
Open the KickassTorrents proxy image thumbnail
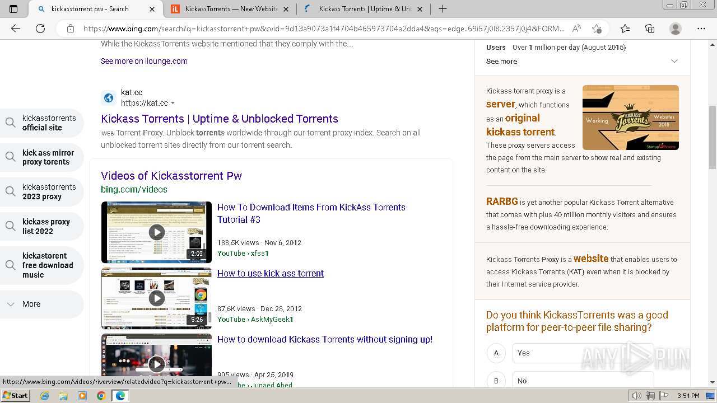coord(631,118)
